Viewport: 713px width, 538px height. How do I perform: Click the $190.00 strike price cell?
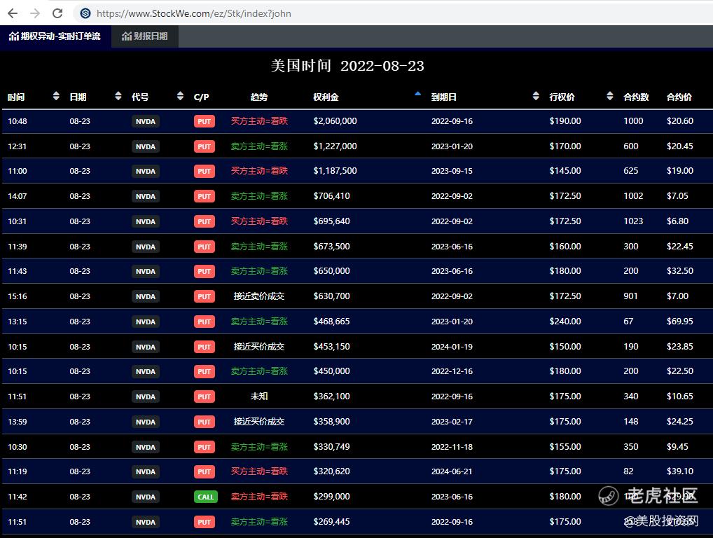click(x=565, y=121)
